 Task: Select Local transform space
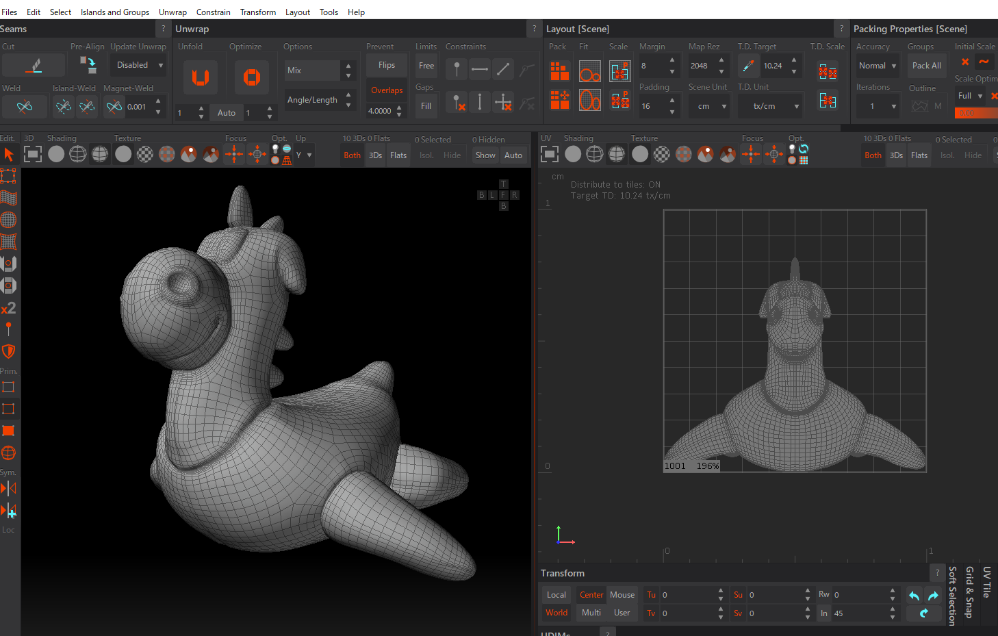[x=556, y=595]
